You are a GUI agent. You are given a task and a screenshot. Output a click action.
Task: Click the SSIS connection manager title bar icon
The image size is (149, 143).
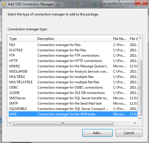(x=4, y=4)
